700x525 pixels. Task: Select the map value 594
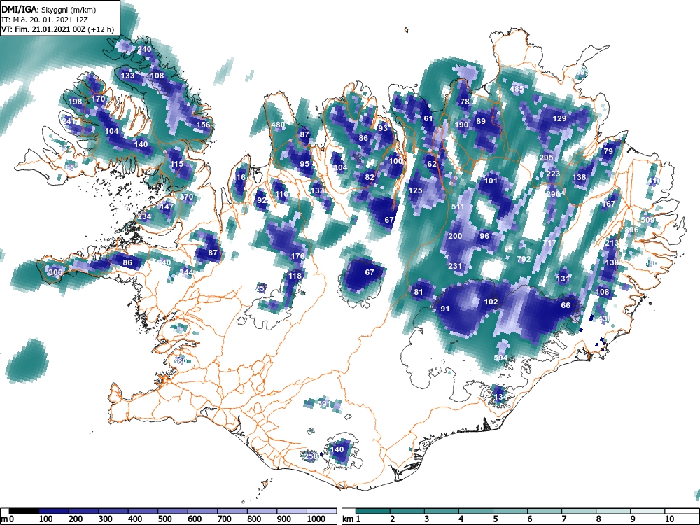(501, 358)
